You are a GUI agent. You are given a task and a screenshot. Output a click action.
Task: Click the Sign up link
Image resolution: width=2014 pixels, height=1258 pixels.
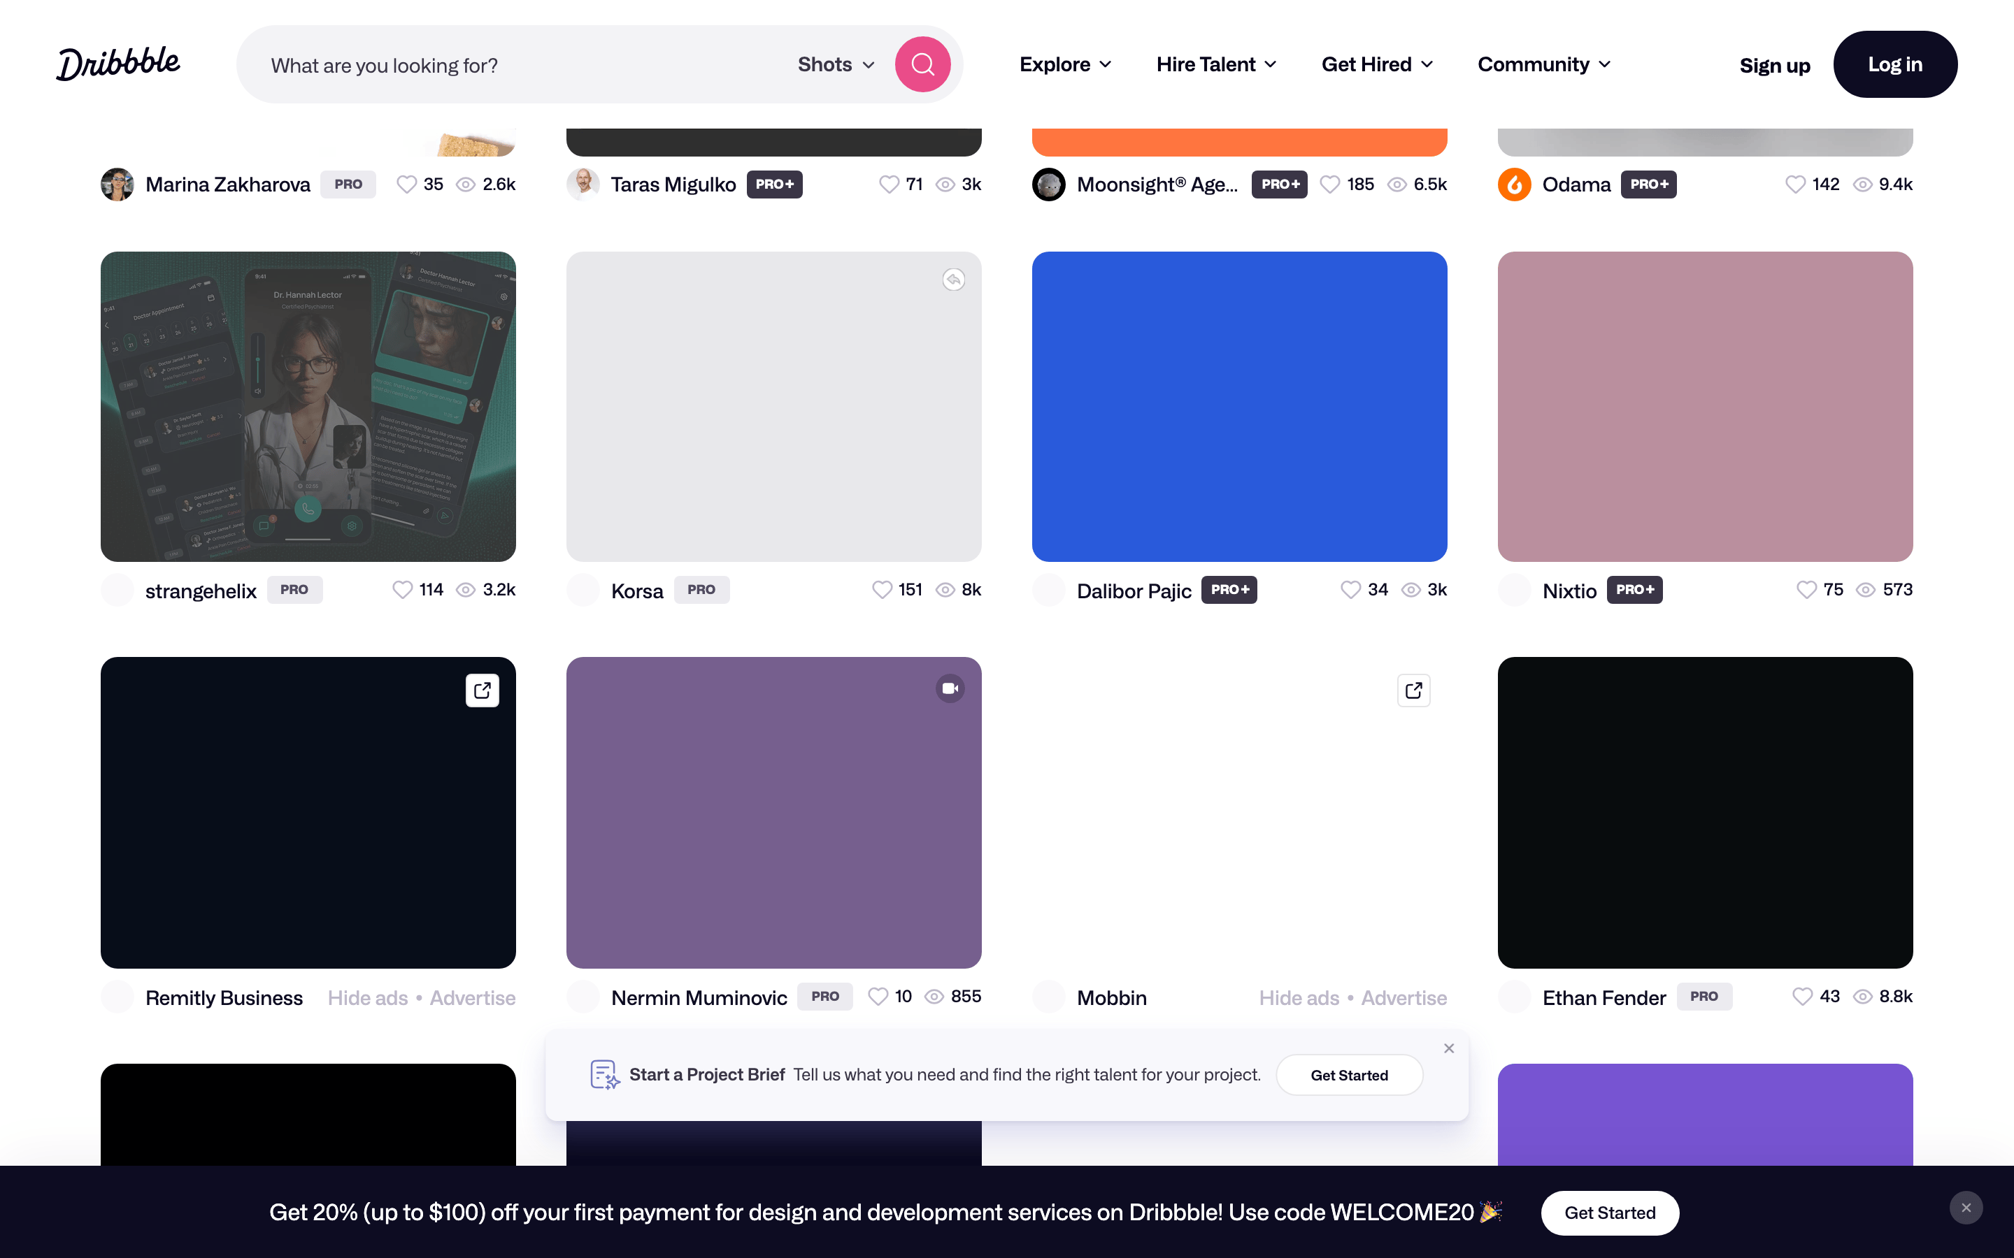[x=1774, y=65]
